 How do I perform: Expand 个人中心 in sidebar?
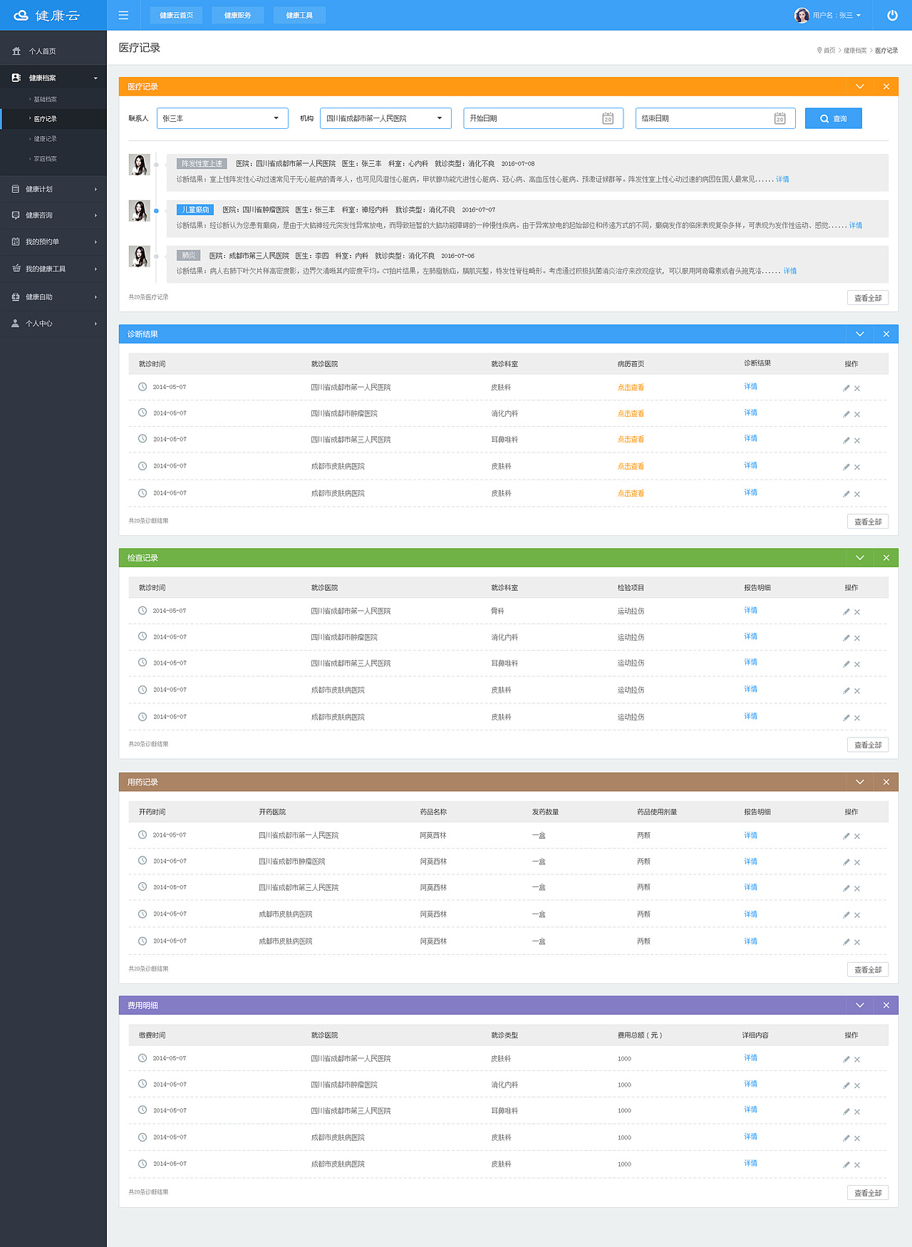(53, 324)
